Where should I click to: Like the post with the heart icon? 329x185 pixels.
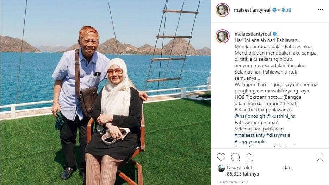[221, 157]
